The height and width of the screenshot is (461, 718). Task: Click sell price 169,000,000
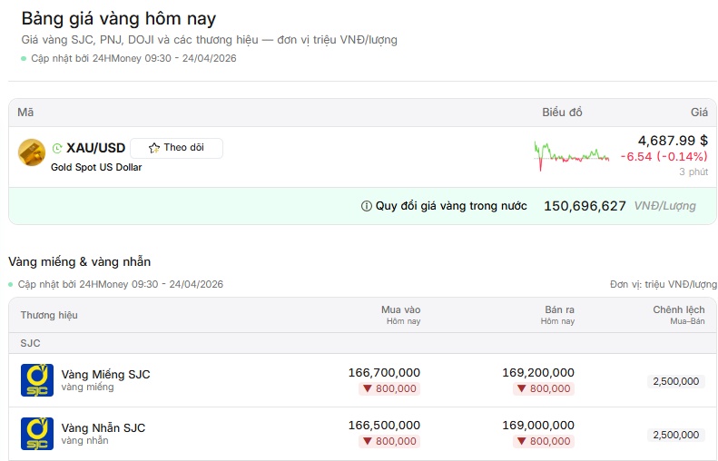[538, 426]
